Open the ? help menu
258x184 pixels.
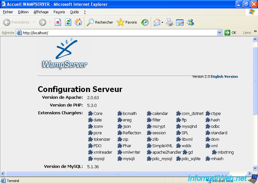click(85, 12)
